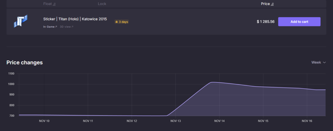Click the sort icon next to Float

[54, 4]
